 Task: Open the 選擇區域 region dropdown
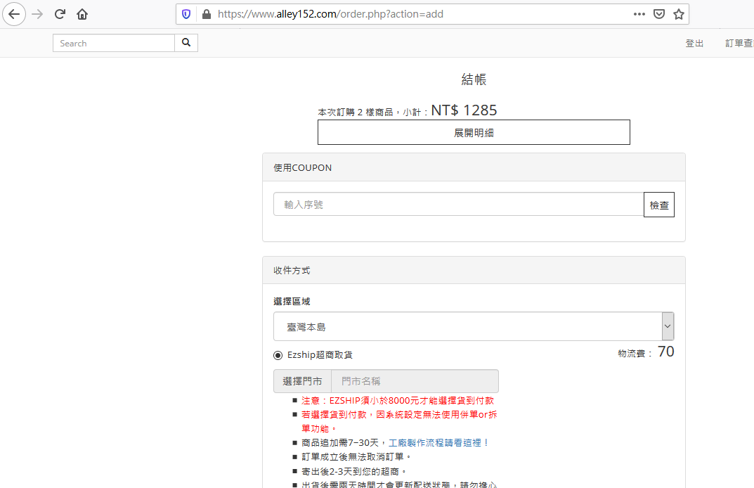[x=474, y=326]
